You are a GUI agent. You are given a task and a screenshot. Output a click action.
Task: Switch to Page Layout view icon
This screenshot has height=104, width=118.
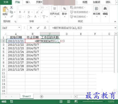click(69, 102)
